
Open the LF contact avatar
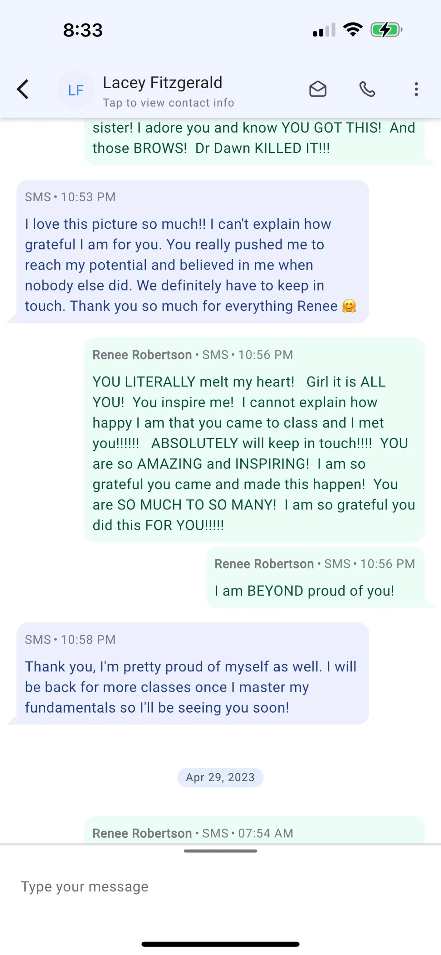pos(76,90)
